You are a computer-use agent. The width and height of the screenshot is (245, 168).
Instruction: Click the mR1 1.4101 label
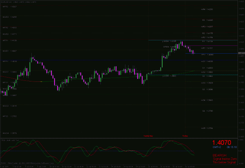[207, 48]
